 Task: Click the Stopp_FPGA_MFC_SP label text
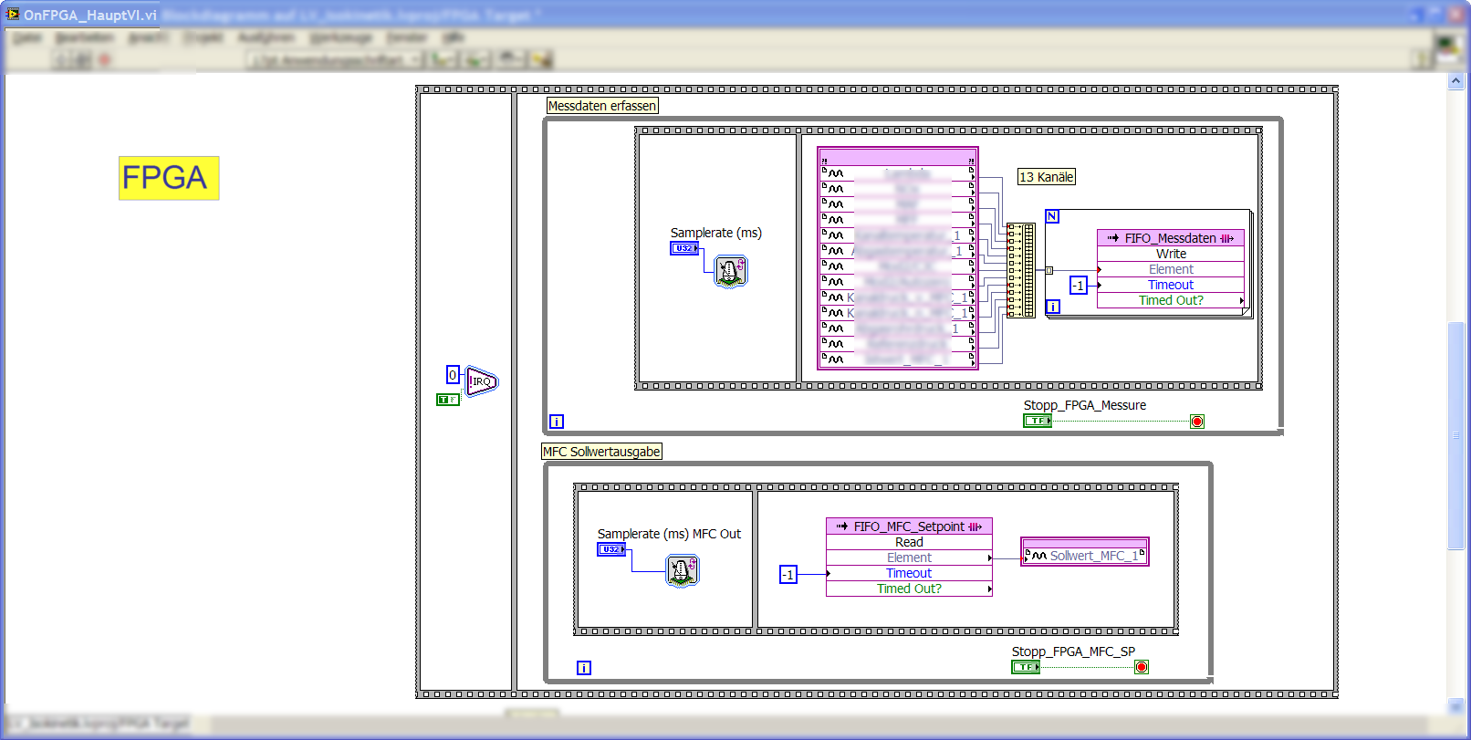pyautogui.click(x=1073, y=651)
